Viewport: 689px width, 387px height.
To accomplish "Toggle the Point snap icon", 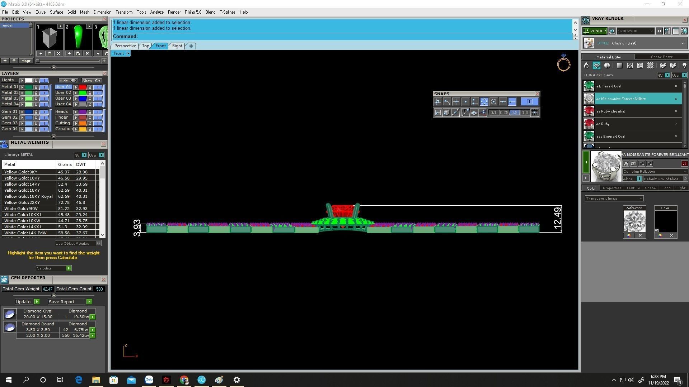I will [465, 102].
